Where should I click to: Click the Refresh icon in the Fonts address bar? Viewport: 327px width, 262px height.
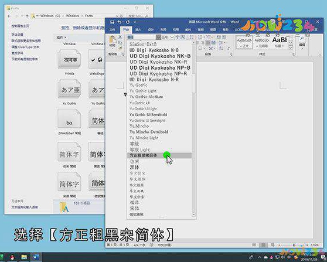point(121,16)
